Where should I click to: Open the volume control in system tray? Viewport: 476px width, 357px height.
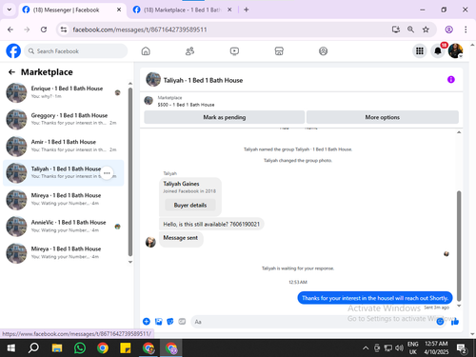(x=399, y=348)
